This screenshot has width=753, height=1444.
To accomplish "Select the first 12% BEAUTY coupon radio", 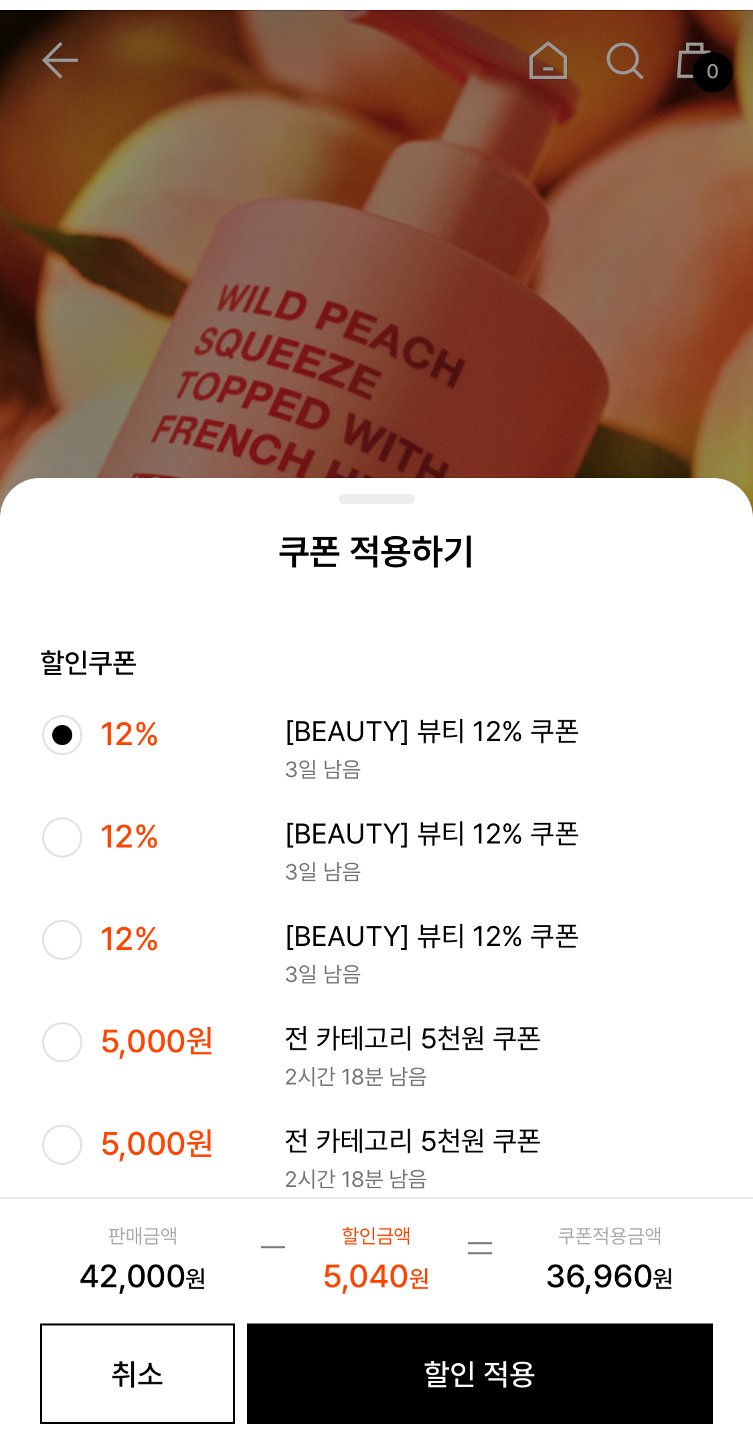I will (62, 734).
